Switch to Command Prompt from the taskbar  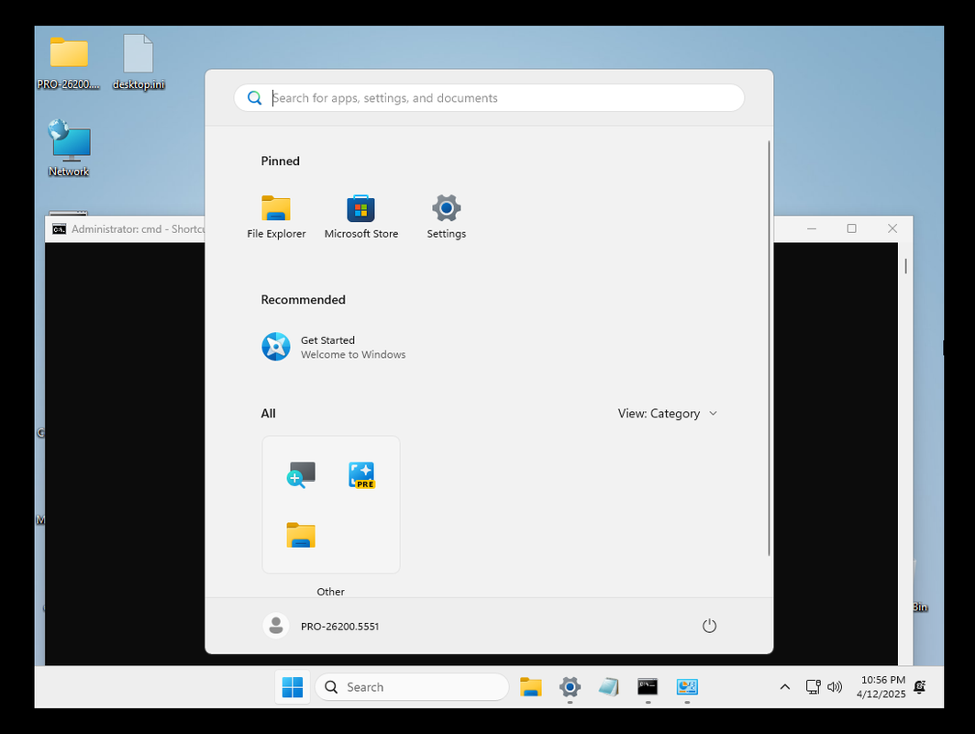pos(648,686)
